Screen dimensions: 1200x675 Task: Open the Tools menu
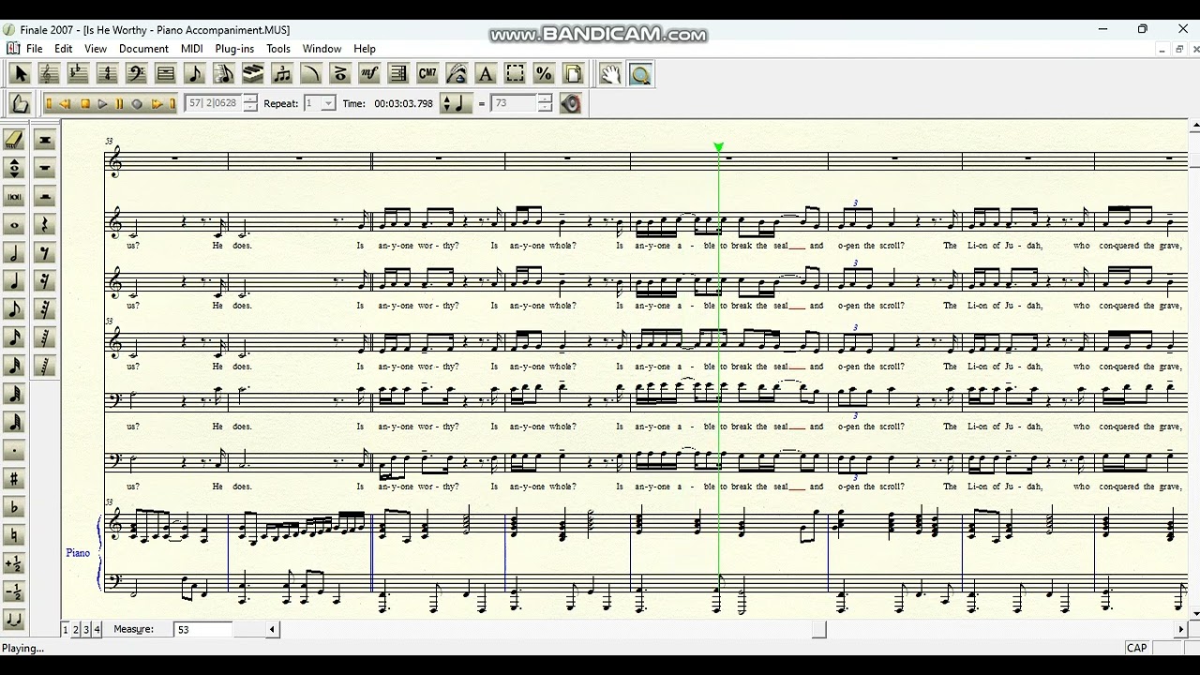[x=278, y=49]
